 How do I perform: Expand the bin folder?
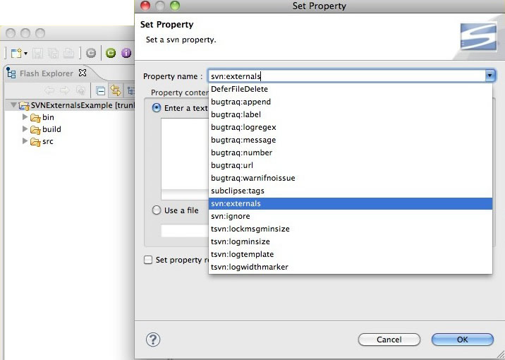click(x=25, y=116)
